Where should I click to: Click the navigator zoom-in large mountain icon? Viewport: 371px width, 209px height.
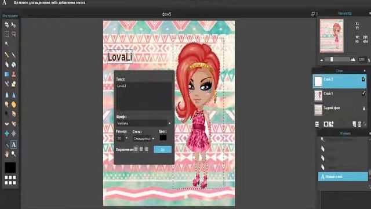(x=353, y=59)
